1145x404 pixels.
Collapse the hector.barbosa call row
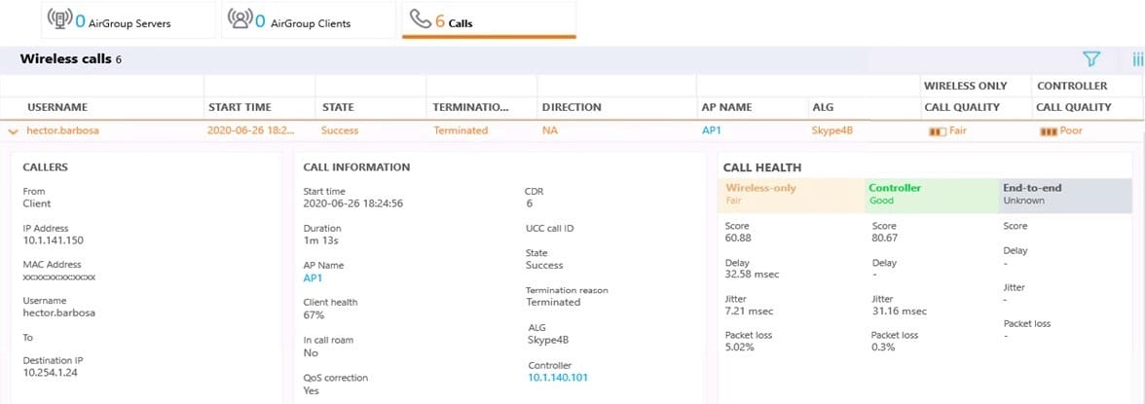click(x=14, y=130)
